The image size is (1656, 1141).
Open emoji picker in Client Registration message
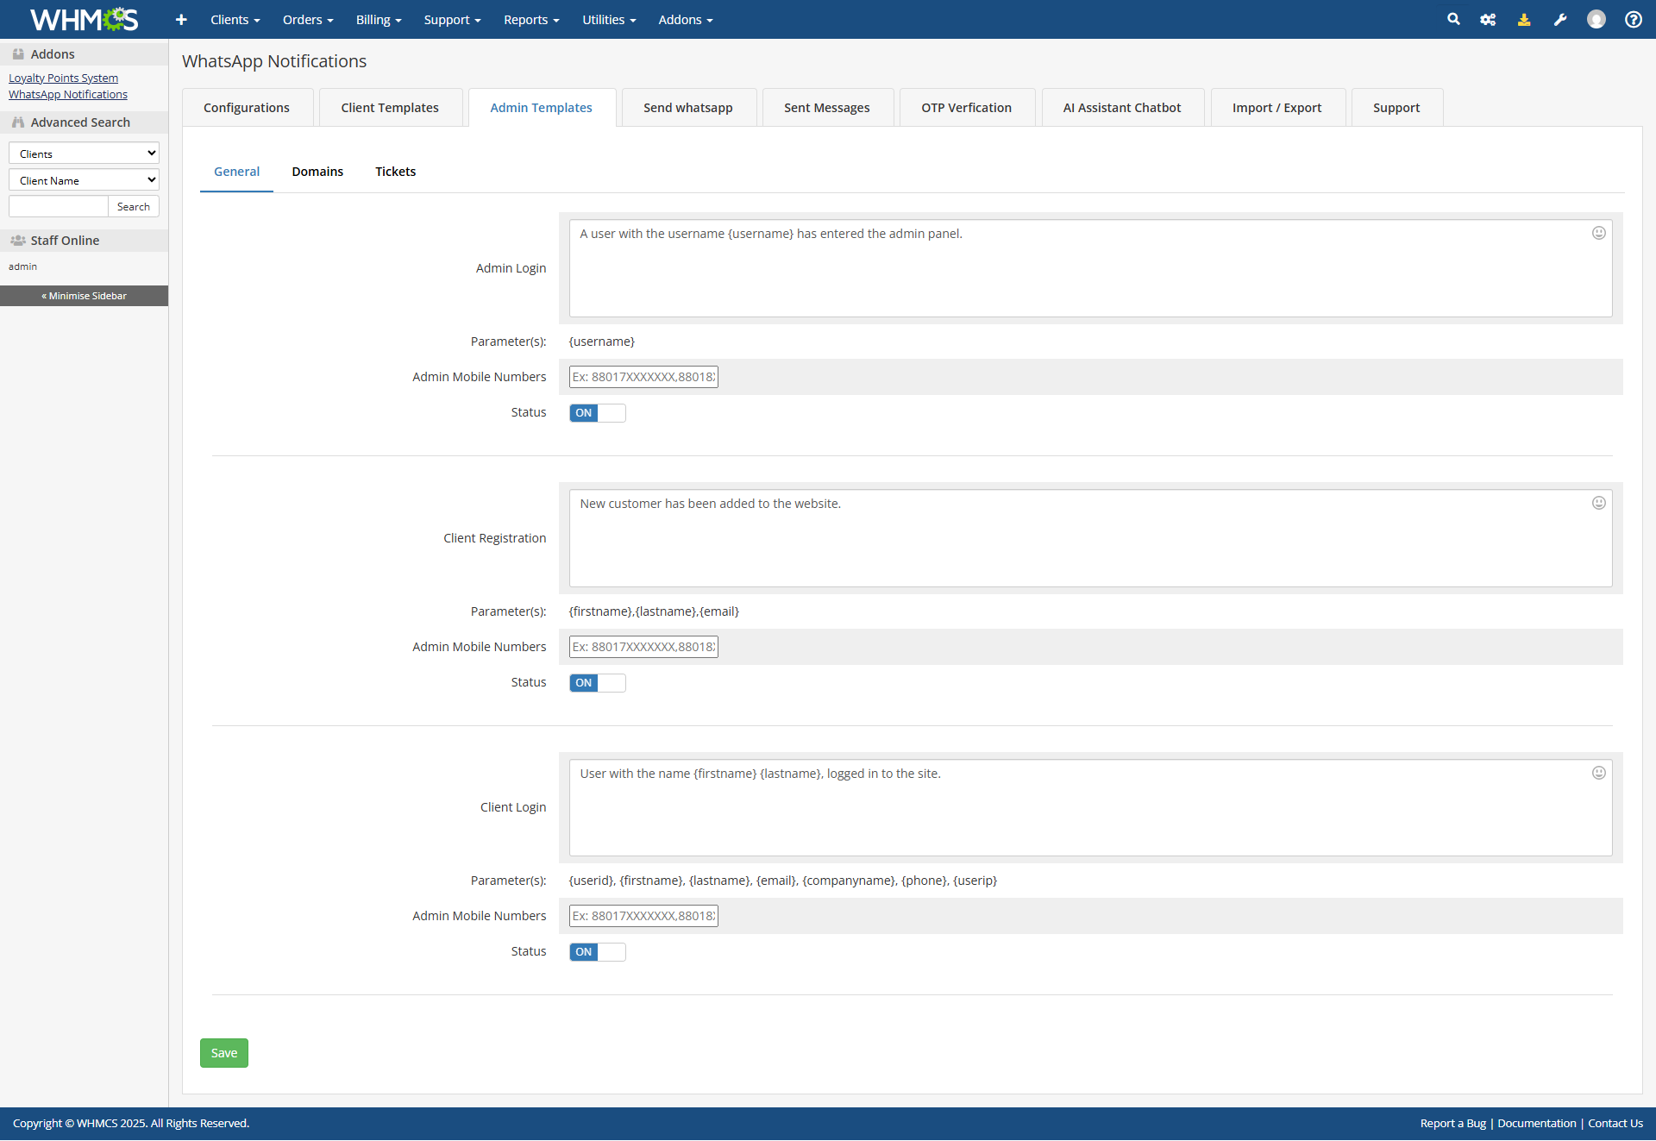pyautogui.click(x=1598, y=503)
